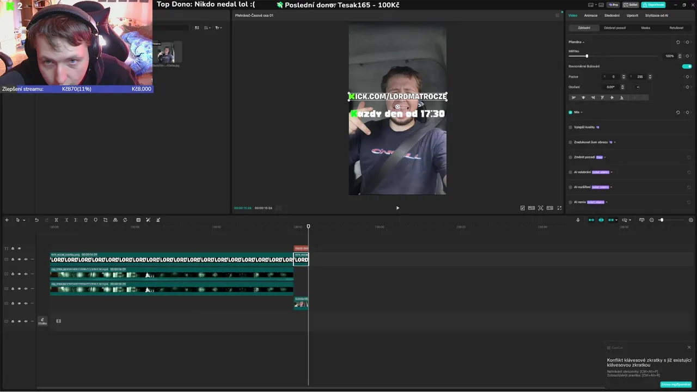
Task: Close the keyboard shortcut conflict notification
Action: 689,347
